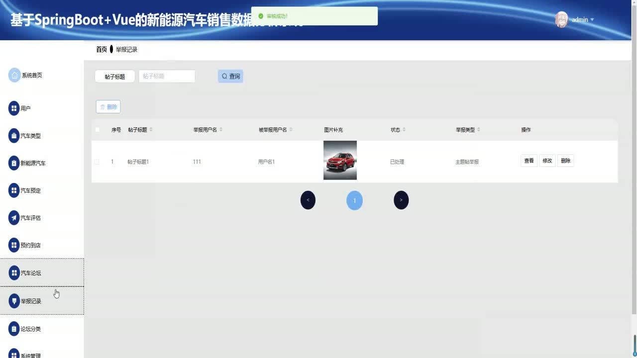The height and width of the screenshot is (358, 637).
Task: Click 查看 for row 帖子标题1
Action: (x=529, y=161)
